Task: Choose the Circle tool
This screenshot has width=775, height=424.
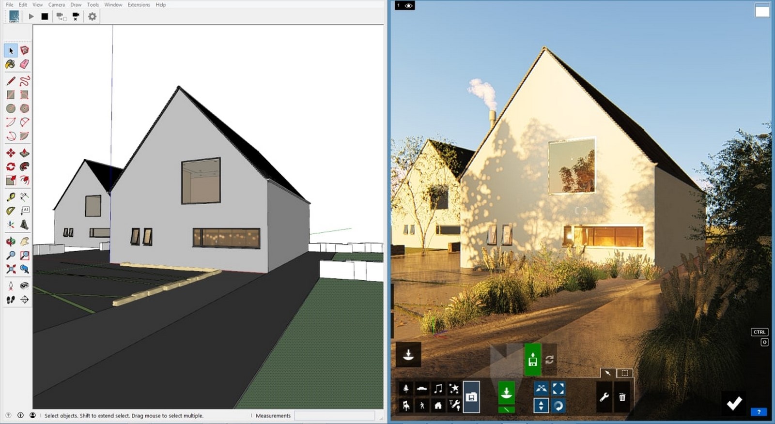Action: pyautogui.click(x=11, y=108)
